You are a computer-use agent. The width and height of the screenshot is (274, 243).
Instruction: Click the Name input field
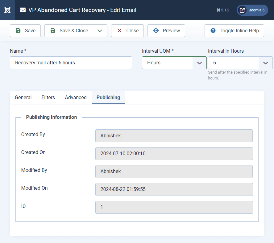pos(71,63)
